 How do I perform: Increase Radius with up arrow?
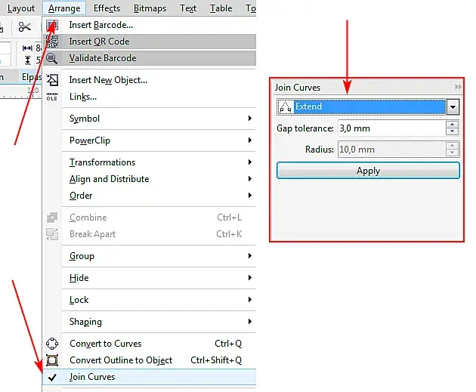(x=453, y=146)
